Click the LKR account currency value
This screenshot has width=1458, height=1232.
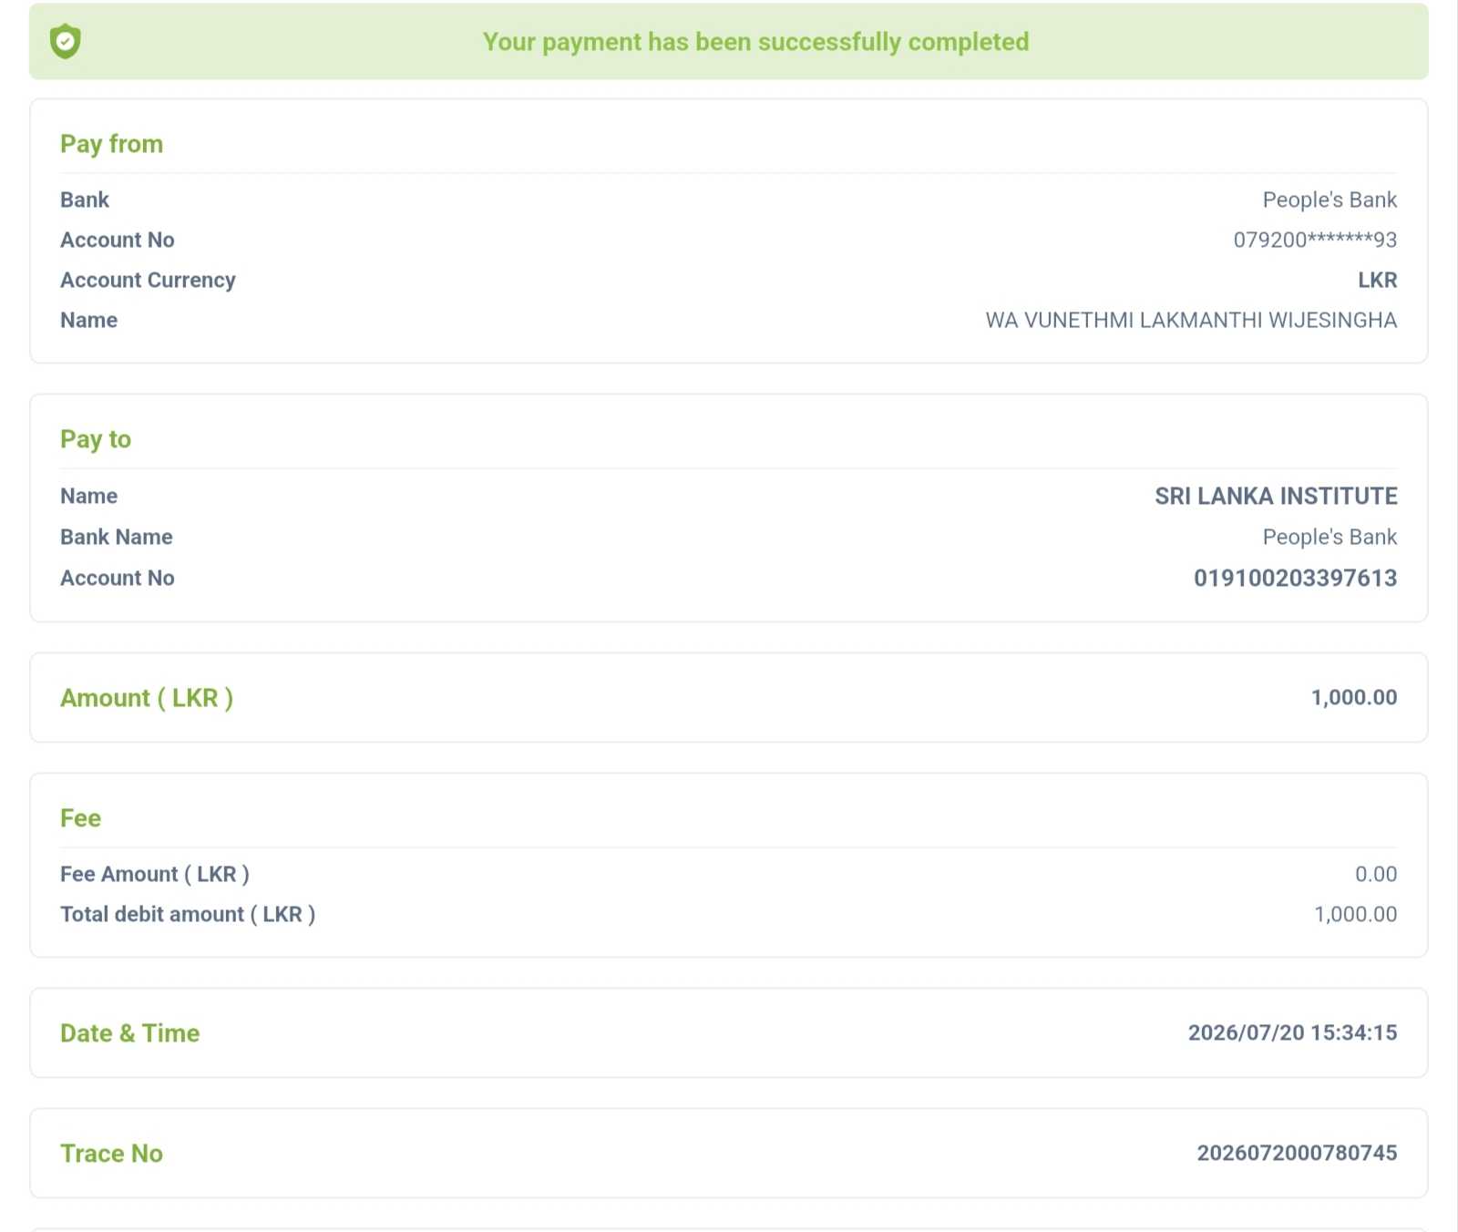(x=1377, y=280)
